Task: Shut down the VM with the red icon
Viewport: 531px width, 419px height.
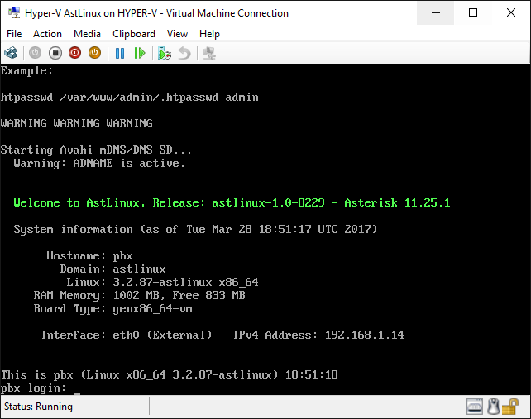Action: tap(74, 53)
